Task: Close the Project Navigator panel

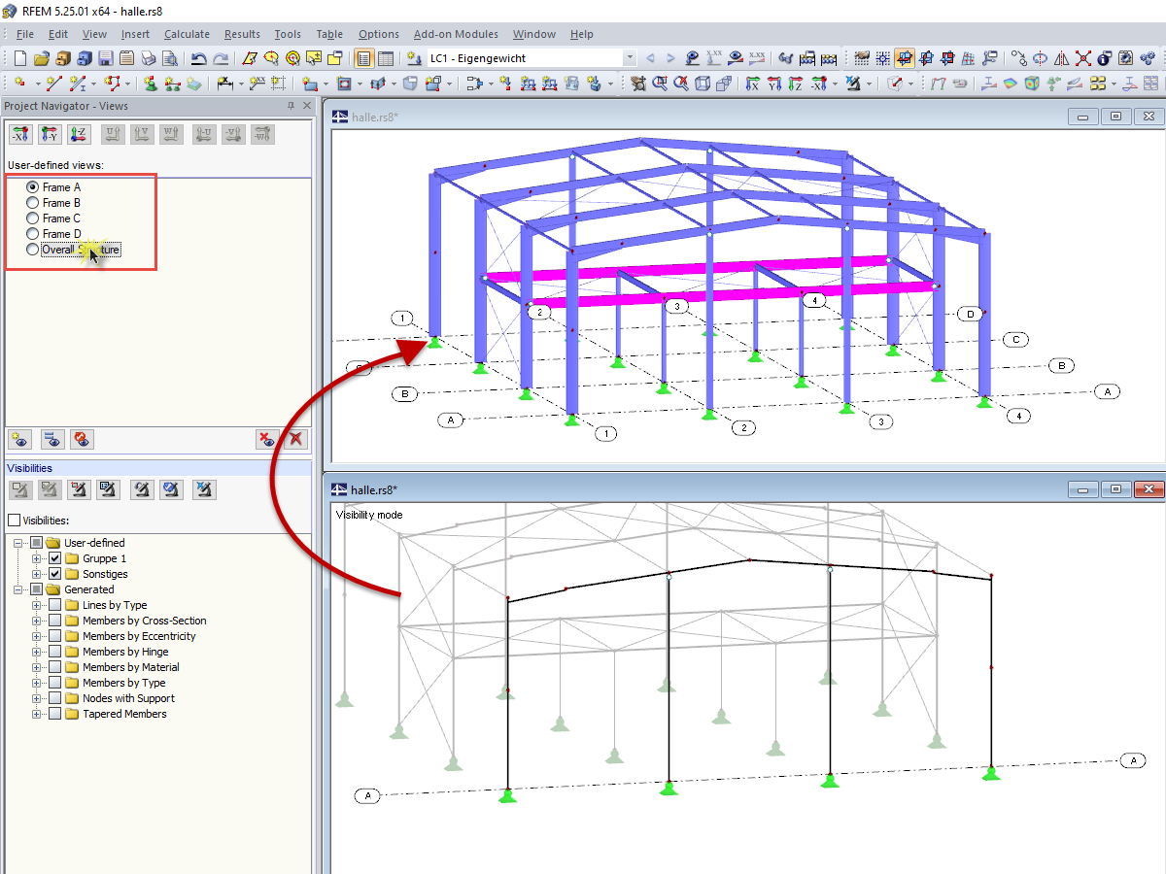Action: pyautogui.click(x=307, y=106)
